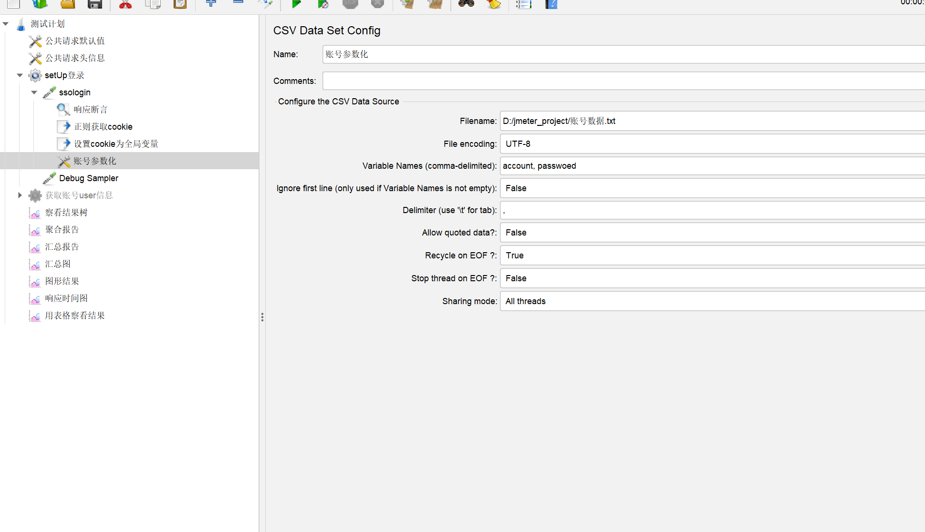Select Debug Sampler in the tree
This screenshot has height=532, width=925.
click(88, 178)
